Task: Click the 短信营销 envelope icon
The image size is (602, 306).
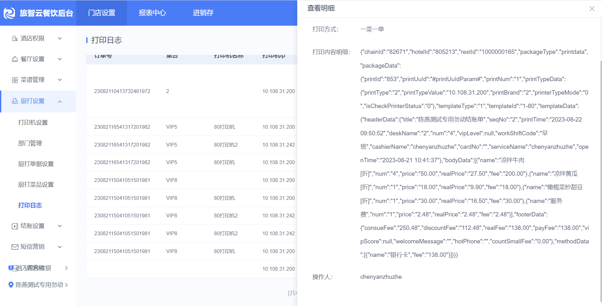Action: pos(15,247)
